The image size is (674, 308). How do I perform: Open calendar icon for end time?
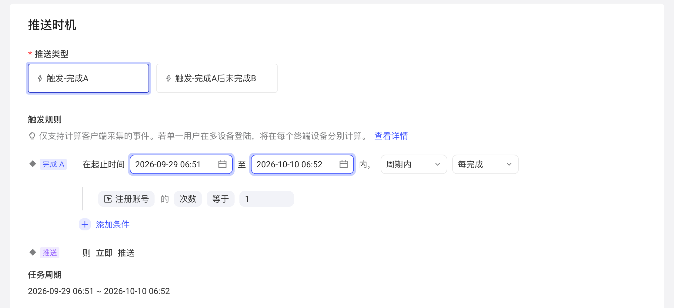tap(344, 164)
